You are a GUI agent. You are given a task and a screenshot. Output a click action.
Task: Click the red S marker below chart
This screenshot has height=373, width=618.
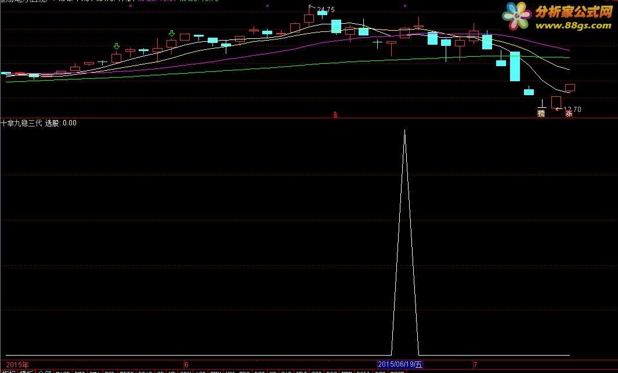pos(335,115)
